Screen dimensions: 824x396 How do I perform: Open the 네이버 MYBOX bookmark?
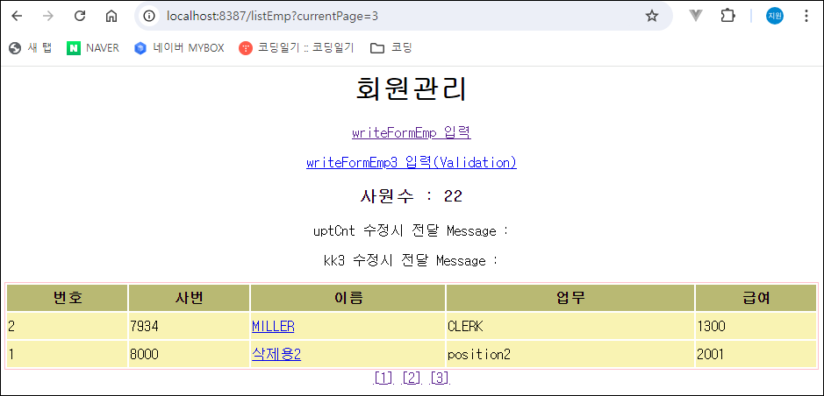point(179,48)
